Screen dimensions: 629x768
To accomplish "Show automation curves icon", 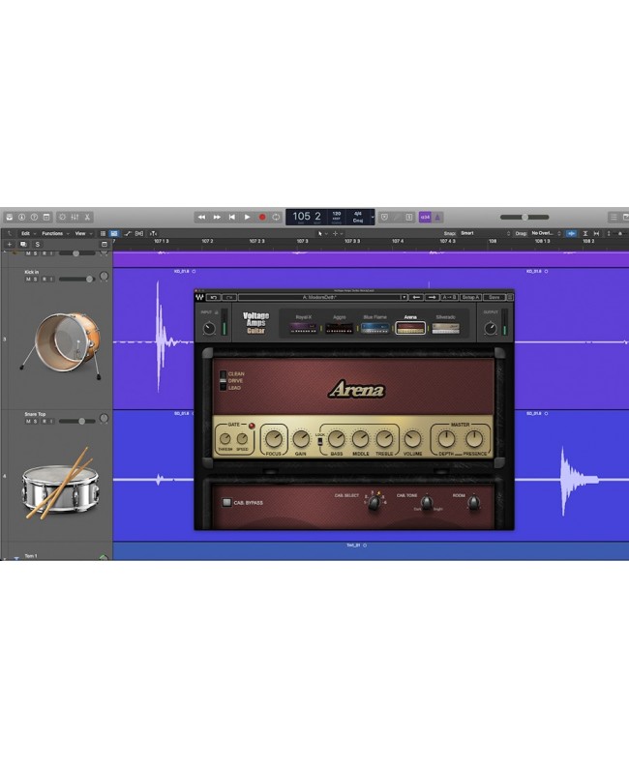I will 128,234.
